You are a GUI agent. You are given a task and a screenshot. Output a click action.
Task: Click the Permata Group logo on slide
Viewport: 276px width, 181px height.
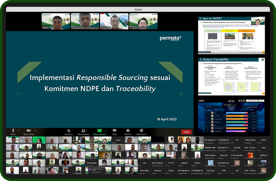point(171,38)
